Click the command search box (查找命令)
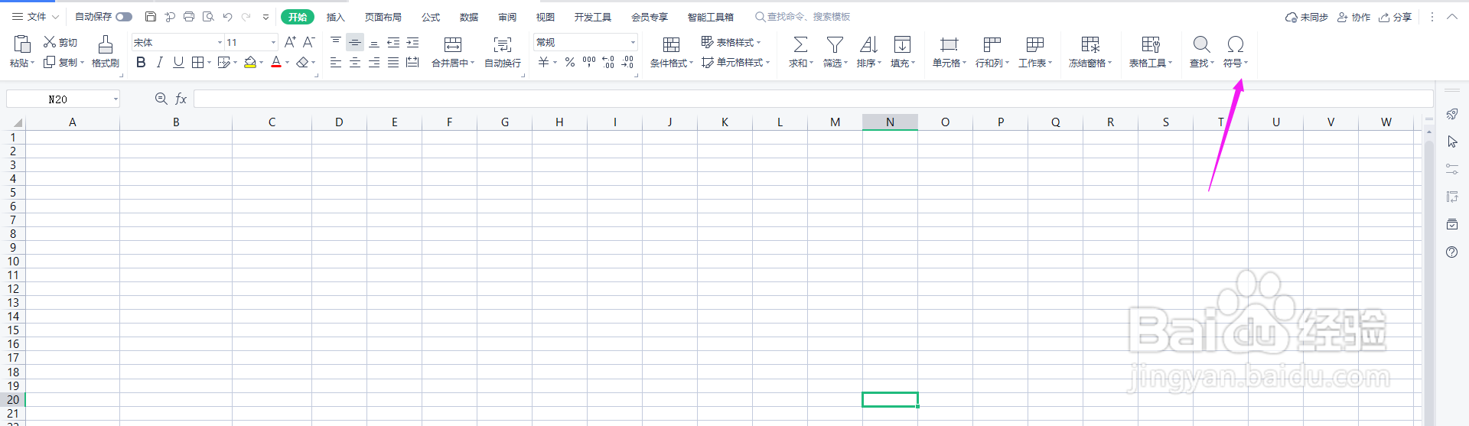 [803, 17]
